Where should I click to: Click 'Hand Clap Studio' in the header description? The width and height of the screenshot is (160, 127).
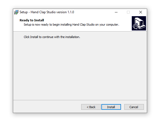(x=83, y=25)
